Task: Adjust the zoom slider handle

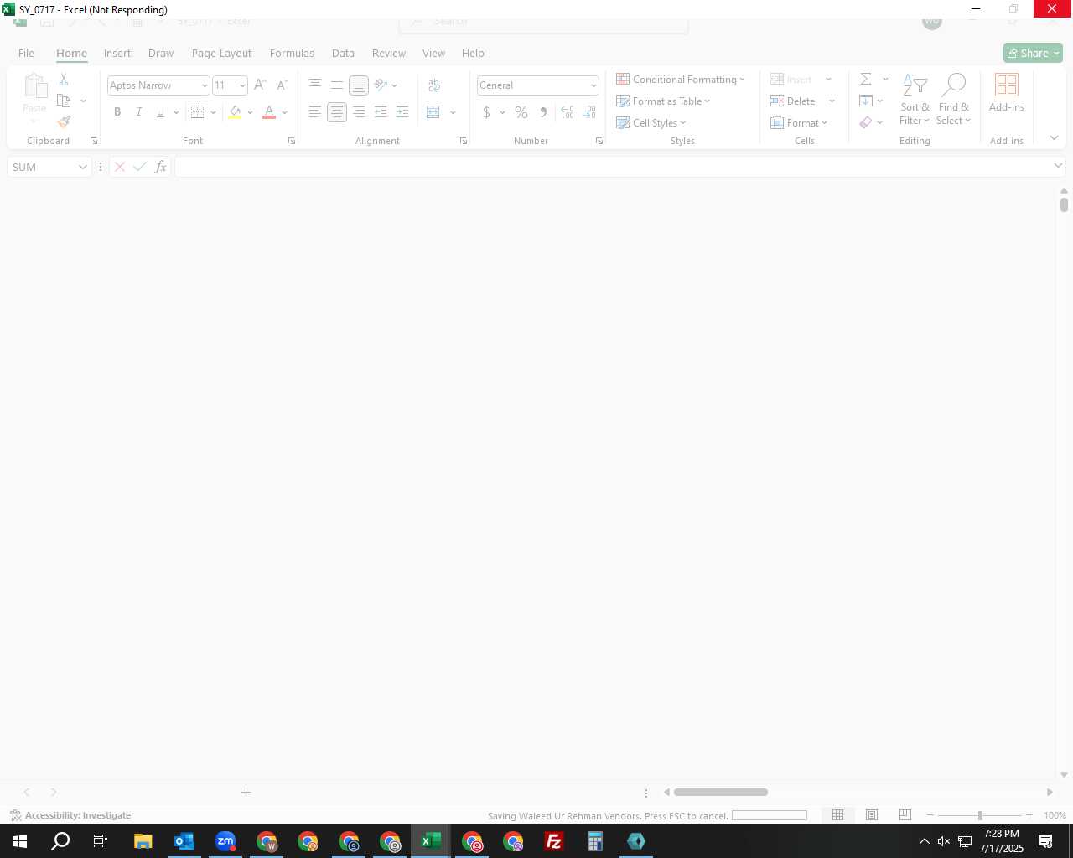Action: (980, 815)
